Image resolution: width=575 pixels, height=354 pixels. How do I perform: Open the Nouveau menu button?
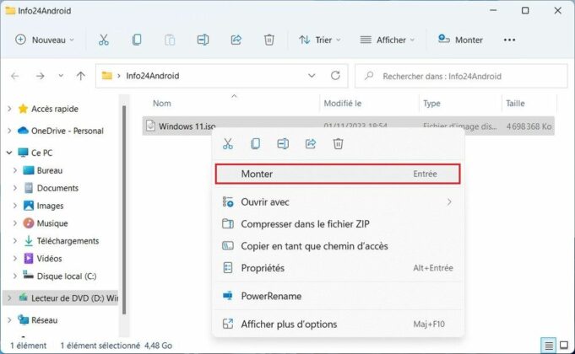(x=45, y=40)
